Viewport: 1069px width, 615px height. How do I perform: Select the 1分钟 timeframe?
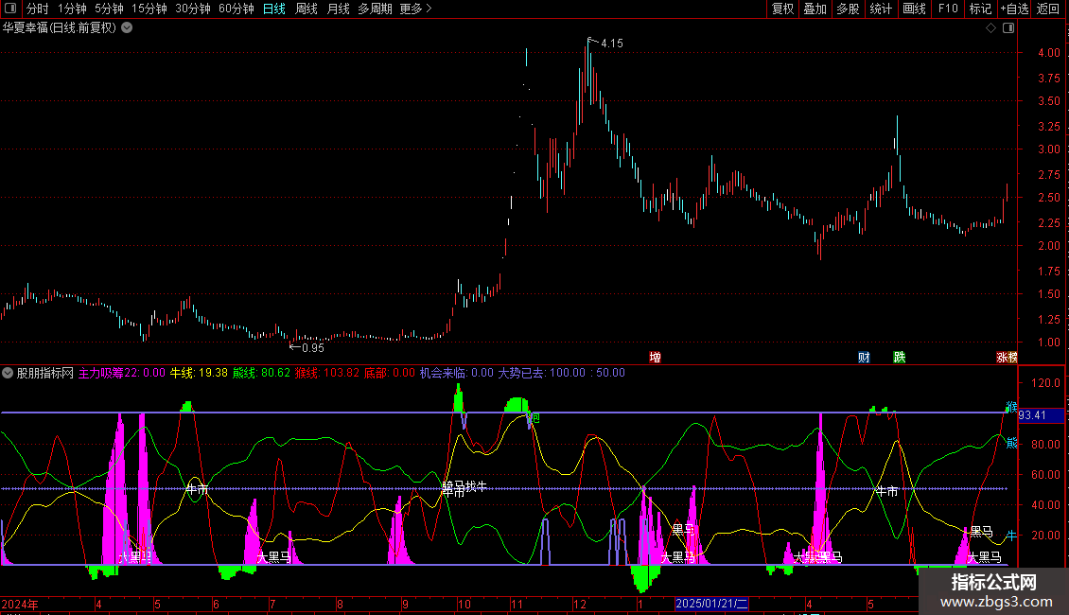[72, 9]
